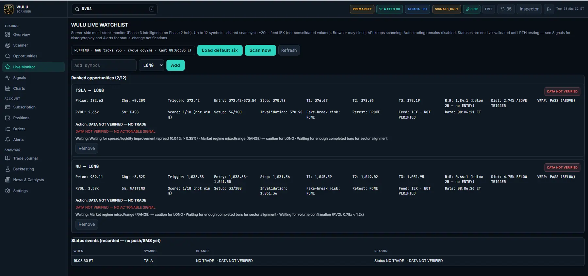Click the Load default six button
Viewport: 588px width, 276px height.
[x=220, y=50]
